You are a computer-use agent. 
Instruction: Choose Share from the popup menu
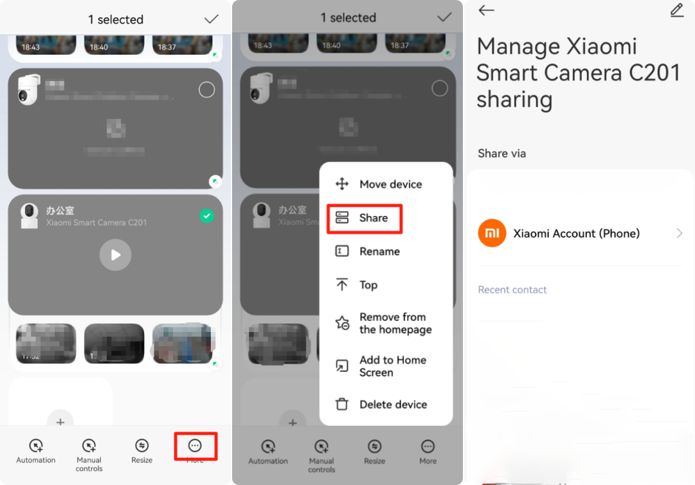click(x=373, y=218)
